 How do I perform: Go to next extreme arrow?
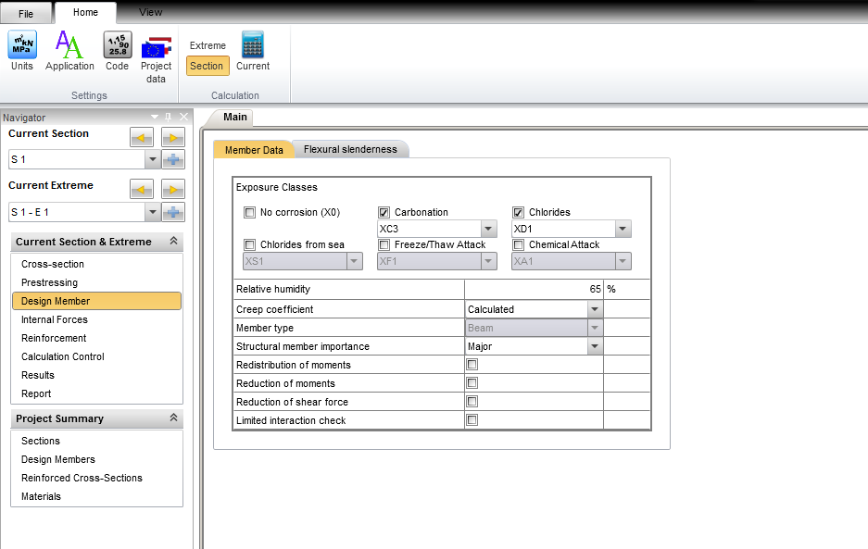click(173, 190)
